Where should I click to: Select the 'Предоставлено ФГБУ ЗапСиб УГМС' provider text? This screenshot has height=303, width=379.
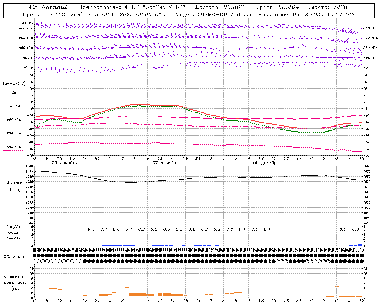pos(133,7)
